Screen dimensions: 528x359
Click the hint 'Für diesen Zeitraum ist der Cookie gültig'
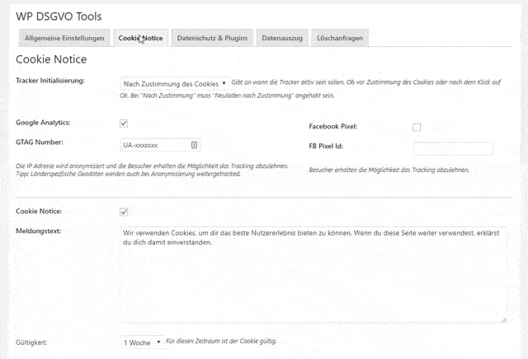(x=221, y=341)
